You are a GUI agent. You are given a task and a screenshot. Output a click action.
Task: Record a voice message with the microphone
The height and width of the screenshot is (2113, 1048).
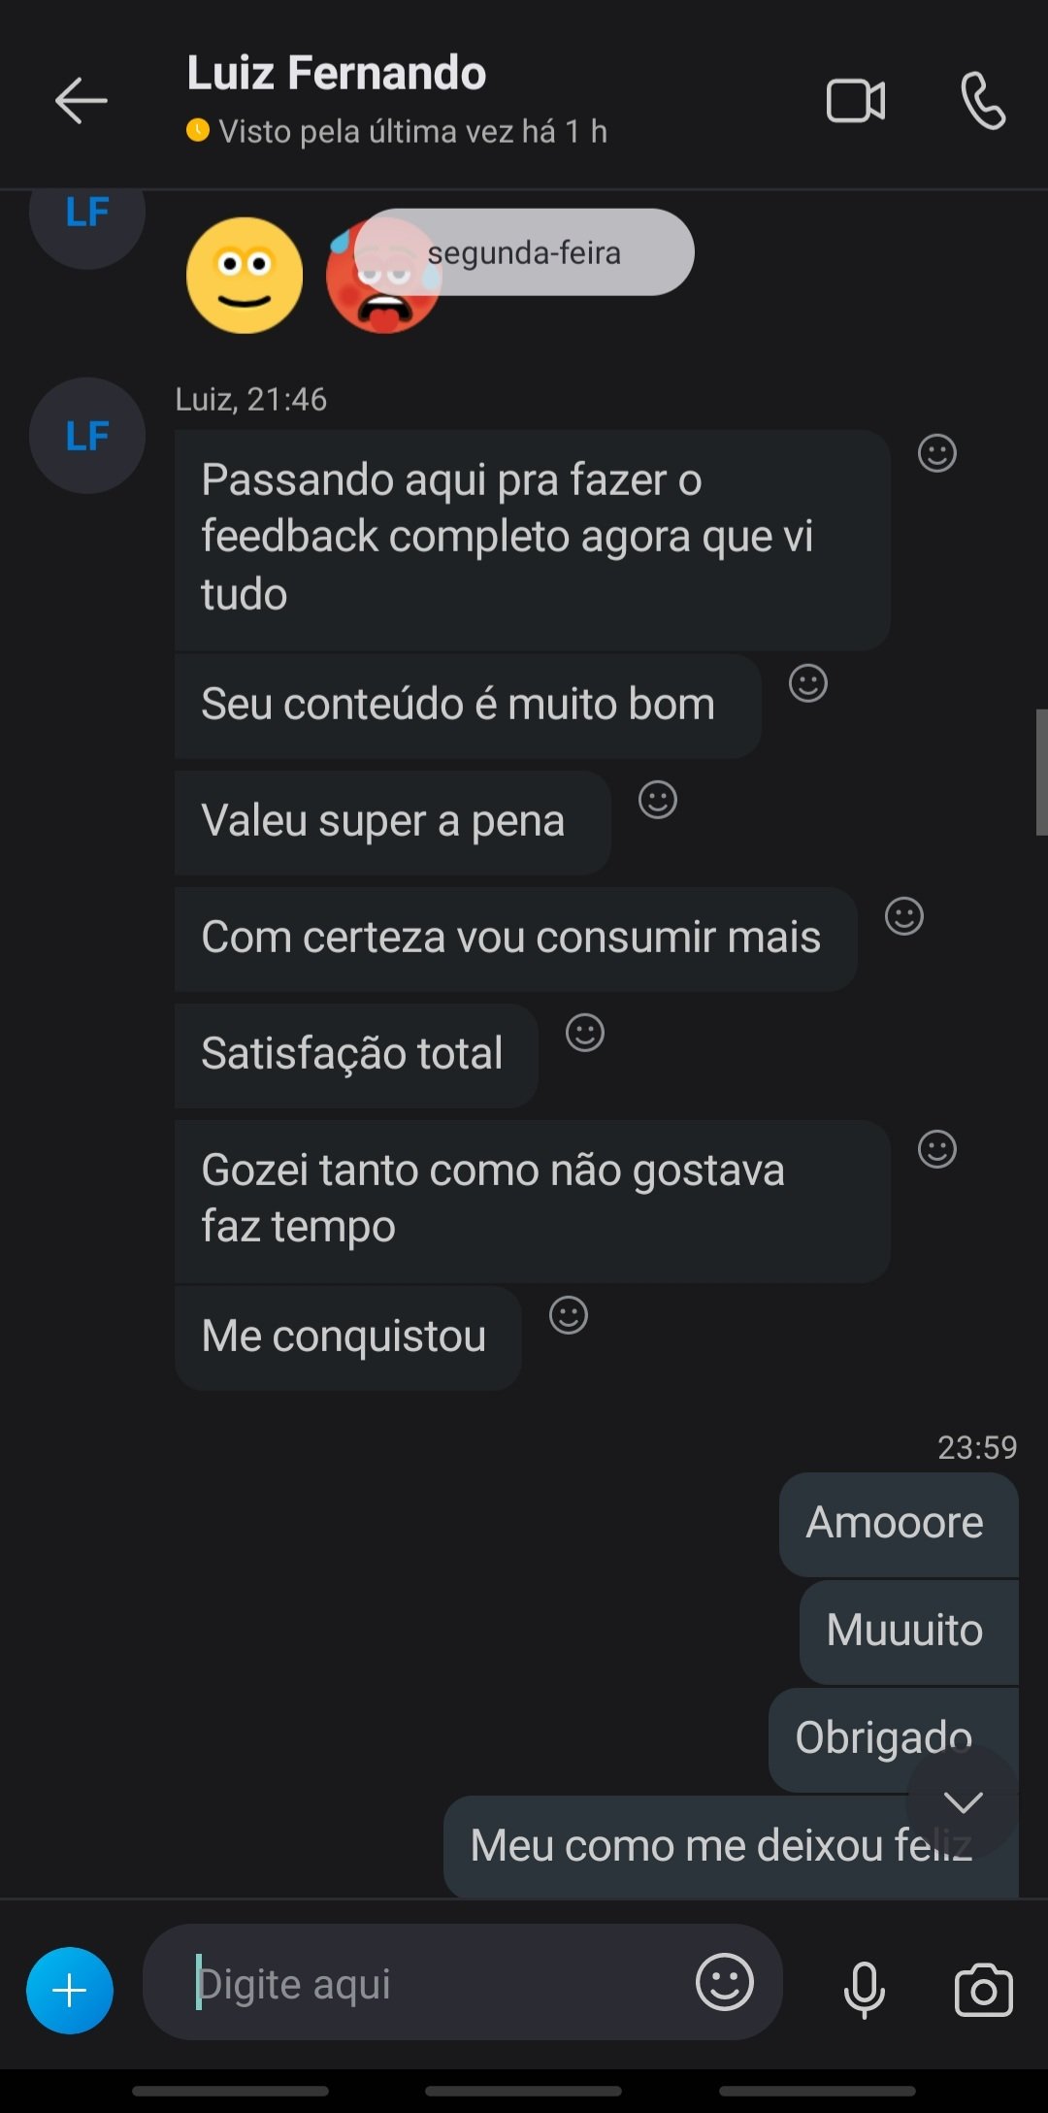point(864,1989)
